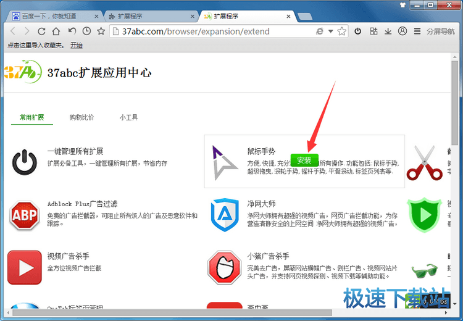Click the power icon in toolbar
This screenshot has height=321, width=463.
358,31
